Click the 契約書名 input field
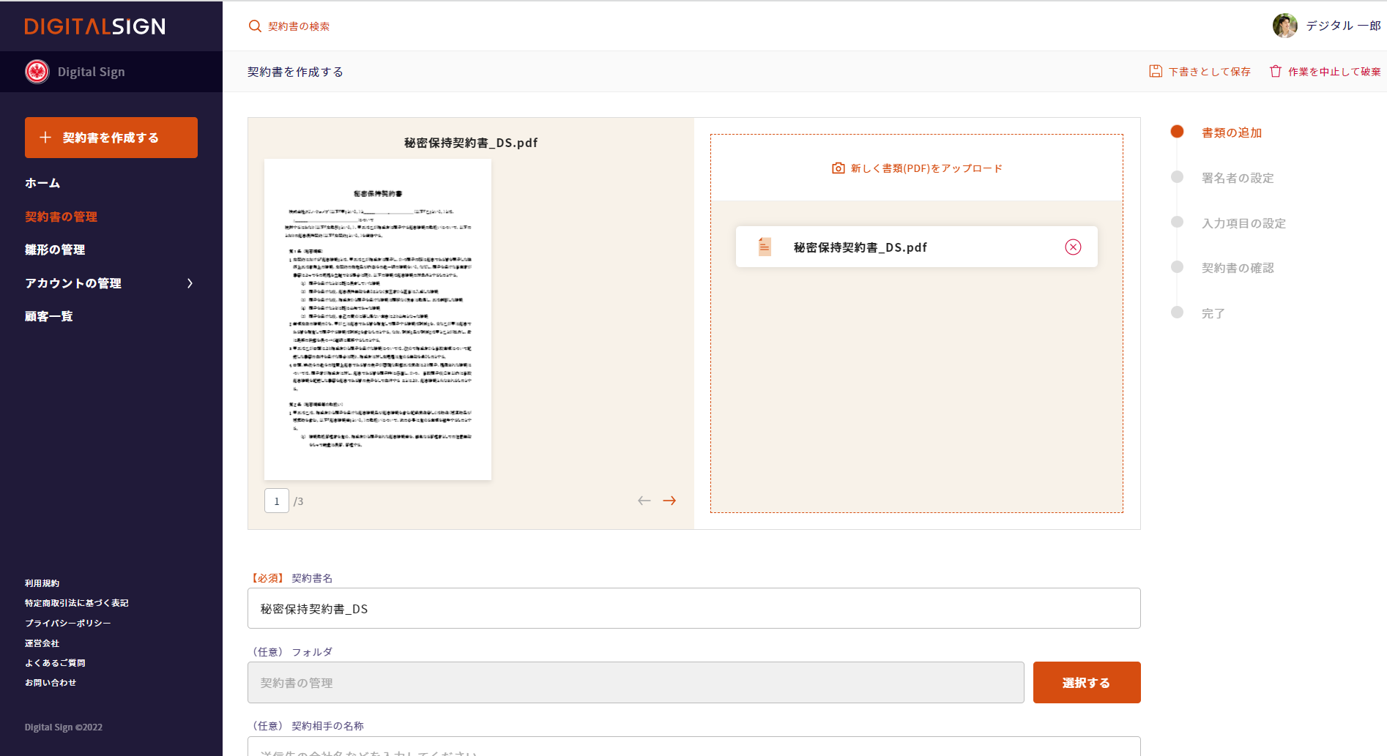 (693, 608)
